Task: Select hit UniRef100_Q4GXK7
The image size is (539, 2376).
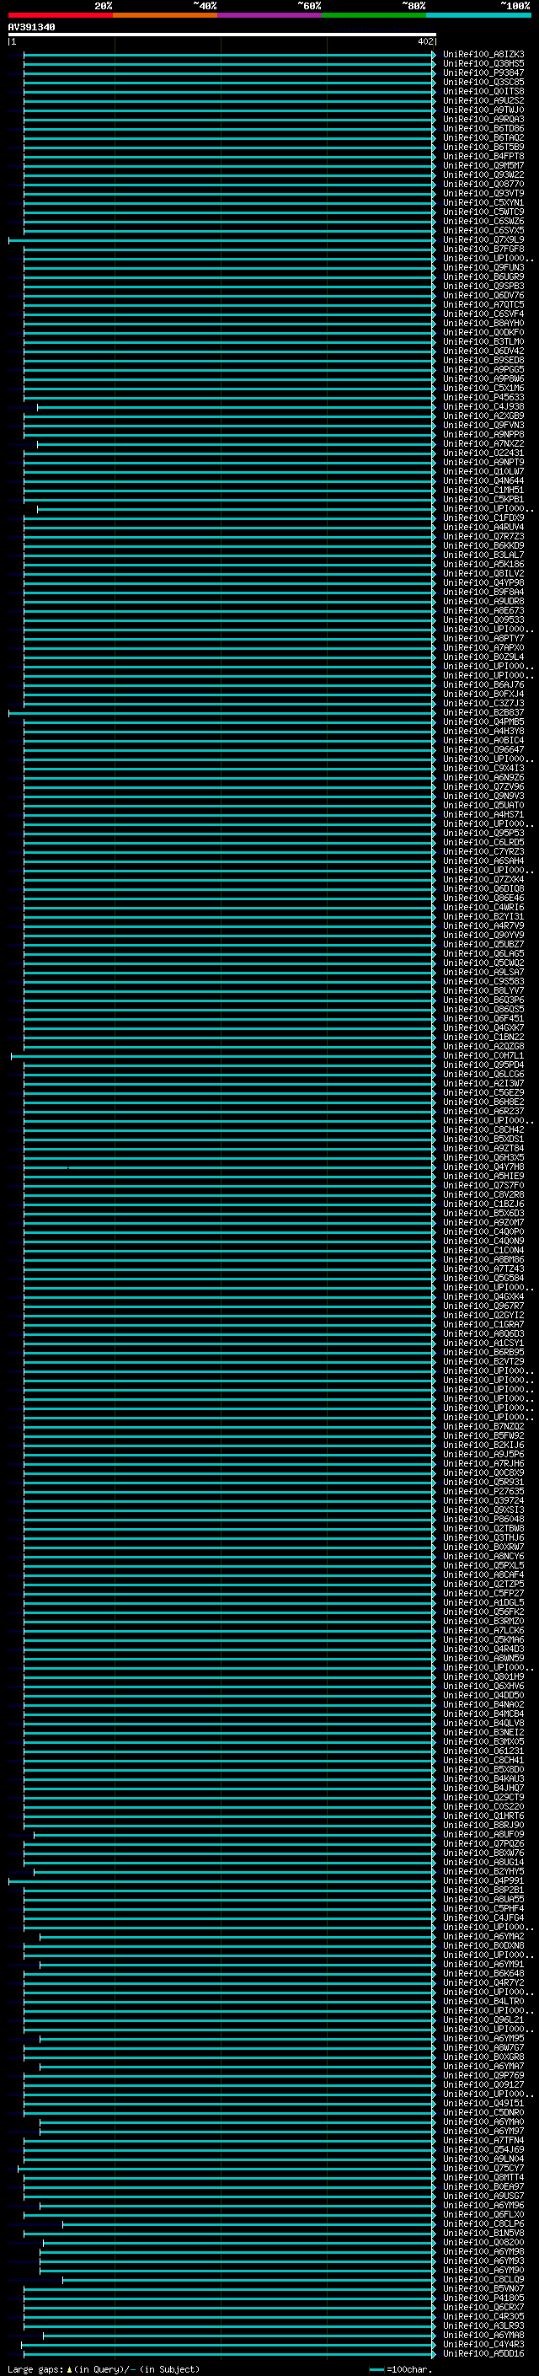Action: (483, 1027)
